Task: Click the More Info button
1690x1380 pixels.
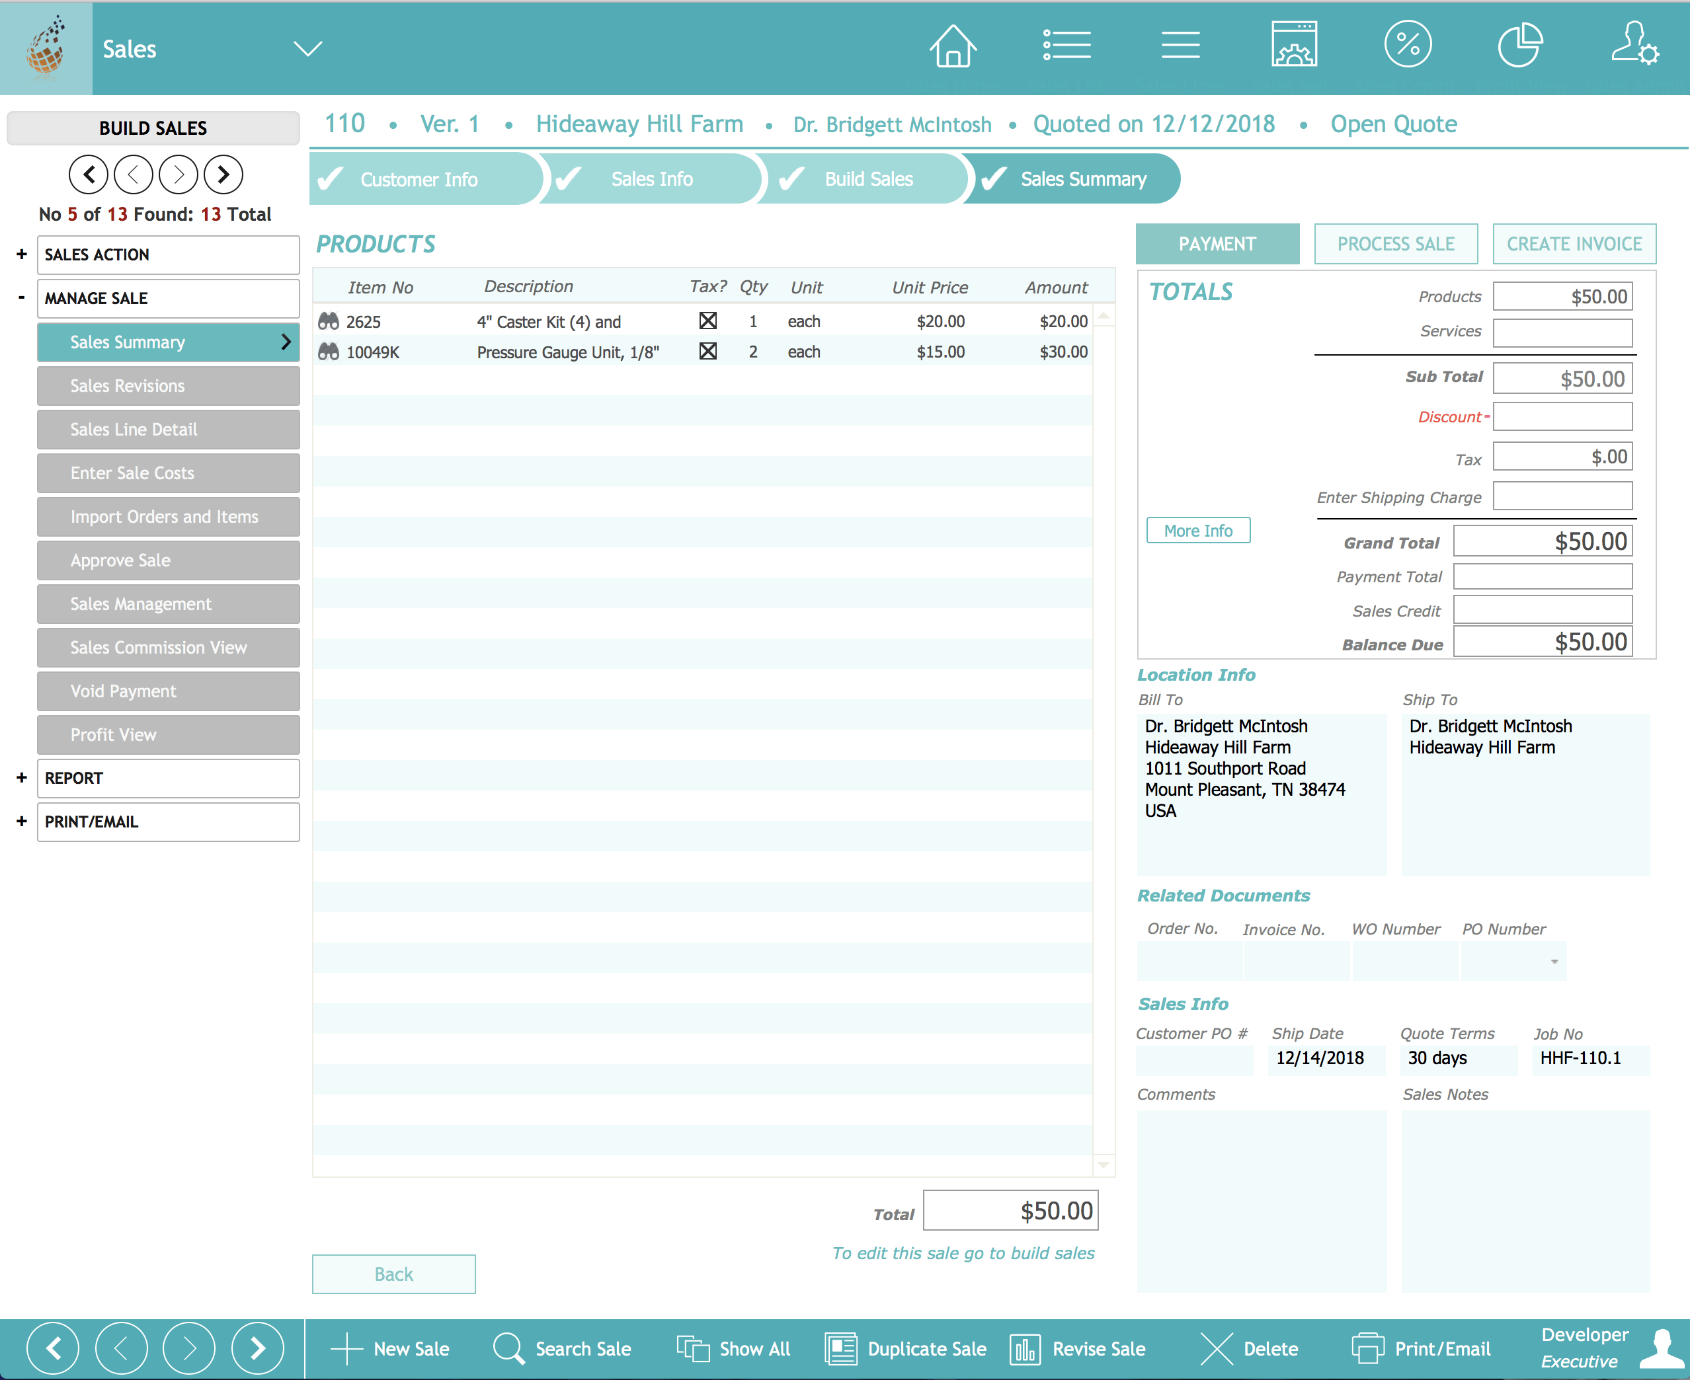Action: 1197,530
